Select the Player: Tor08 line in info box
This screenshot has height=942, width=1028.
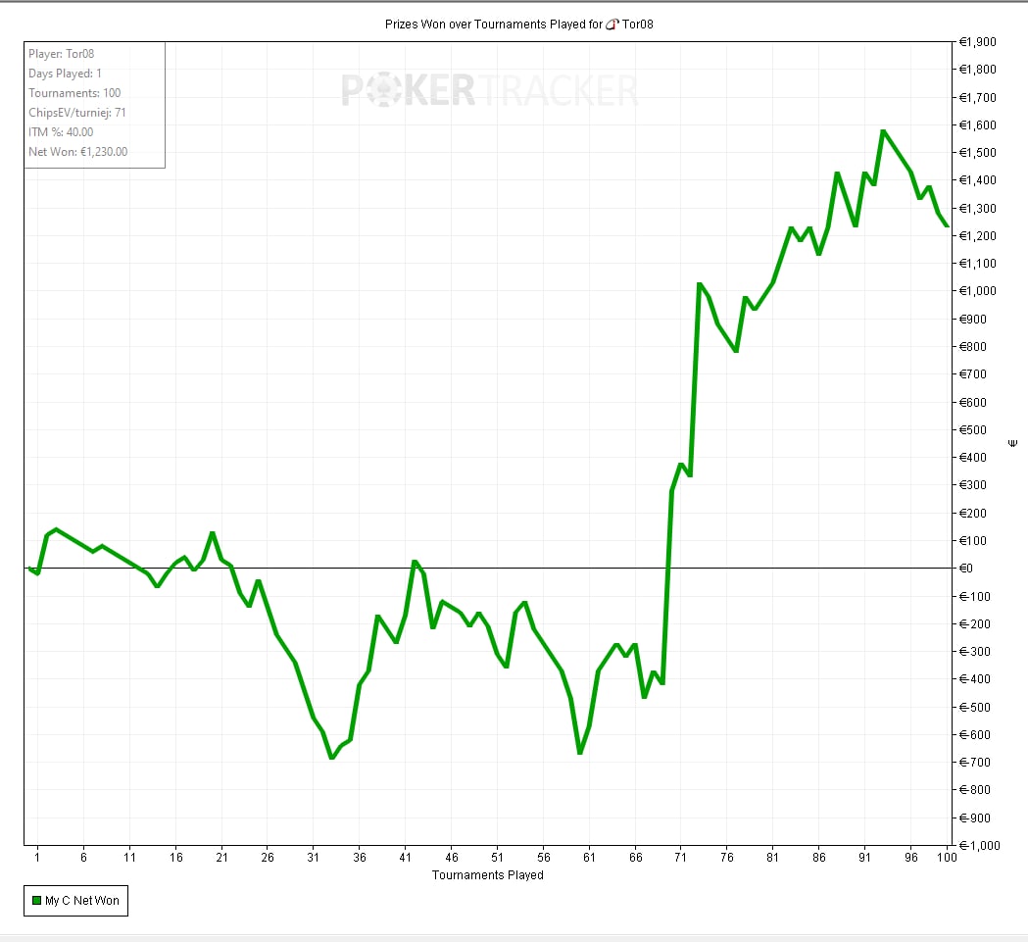point(62,54)
